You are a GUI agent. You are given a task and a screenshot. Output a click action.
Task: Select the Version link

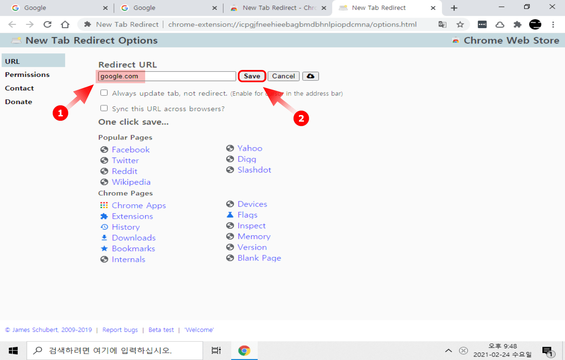coord(252,247)
